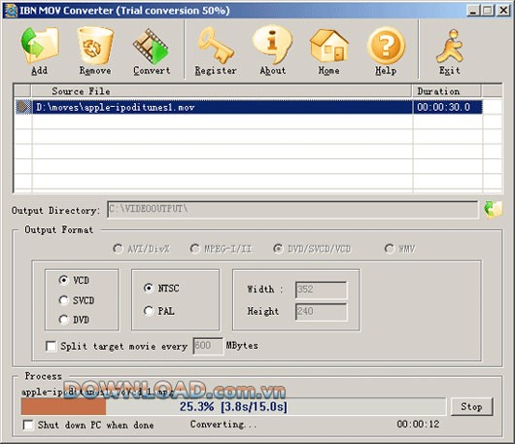Open the Help question mark icon
This screenshot has width=515, height=444.
point(386,46)
